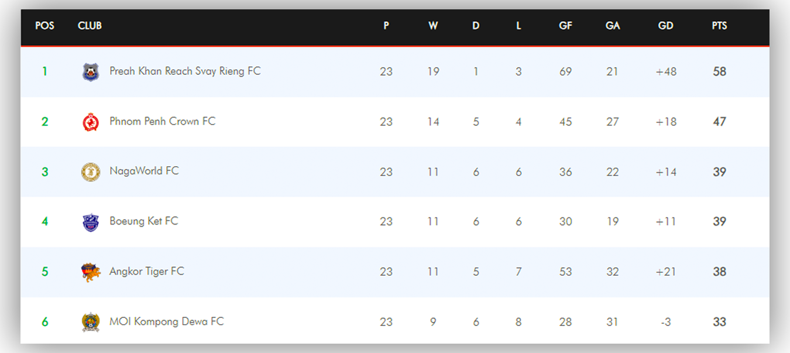Click the W wins column header

[x=433, y=26]
